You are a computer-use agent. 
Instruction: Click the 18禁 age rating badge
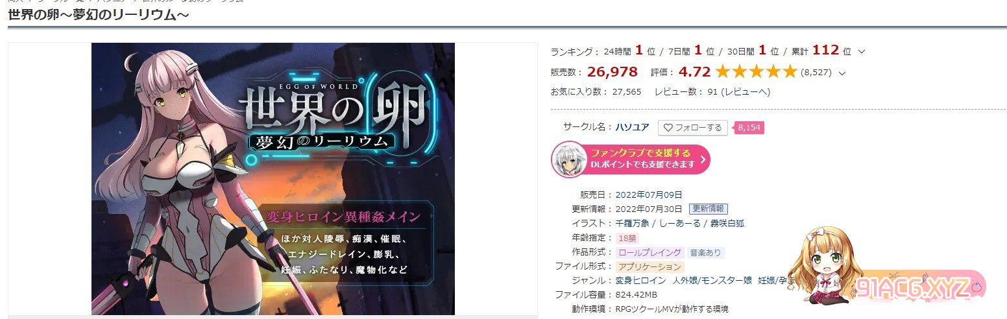pyautogui.click(x=627, y=238)
